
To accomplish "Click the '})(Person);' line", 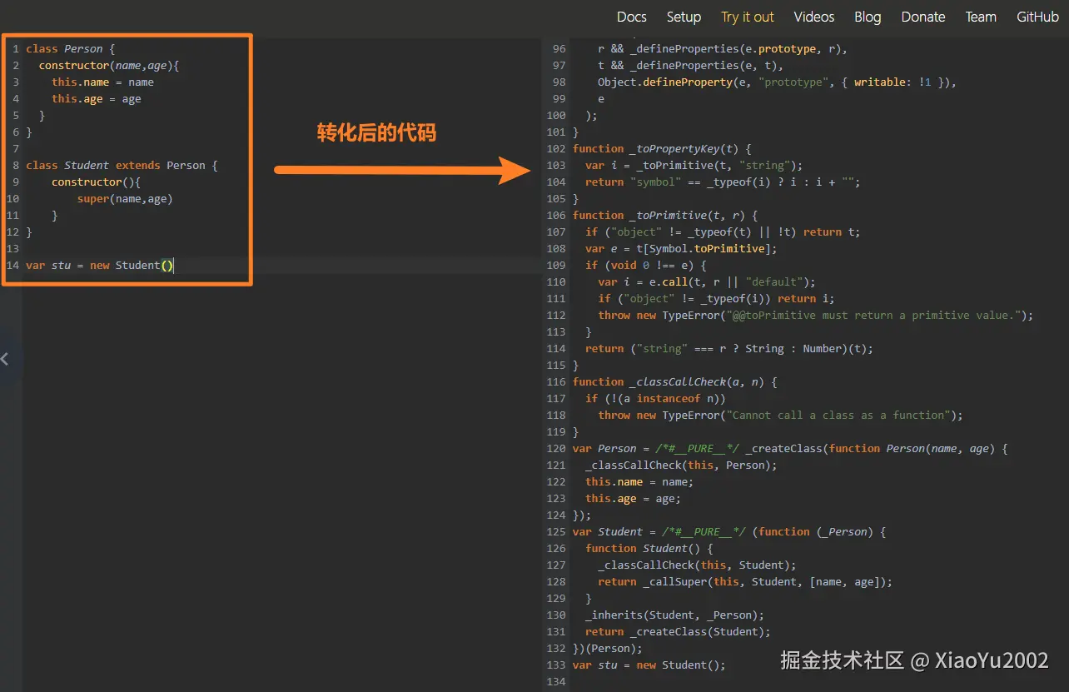I will tap(608, 648).
